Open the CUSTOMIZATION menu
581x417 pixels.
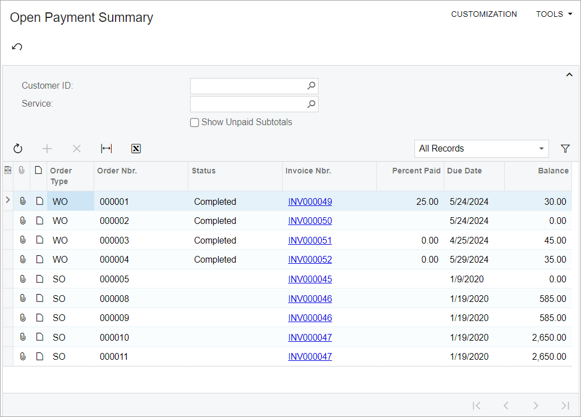tap(484, 14)
